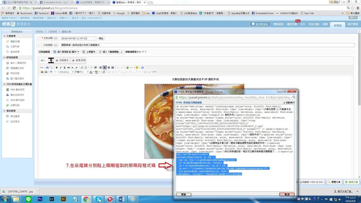The height and width of the screenshot is (203, 361).
Task: Open Skype from the Windows taskbar
Action: [99, 199]
